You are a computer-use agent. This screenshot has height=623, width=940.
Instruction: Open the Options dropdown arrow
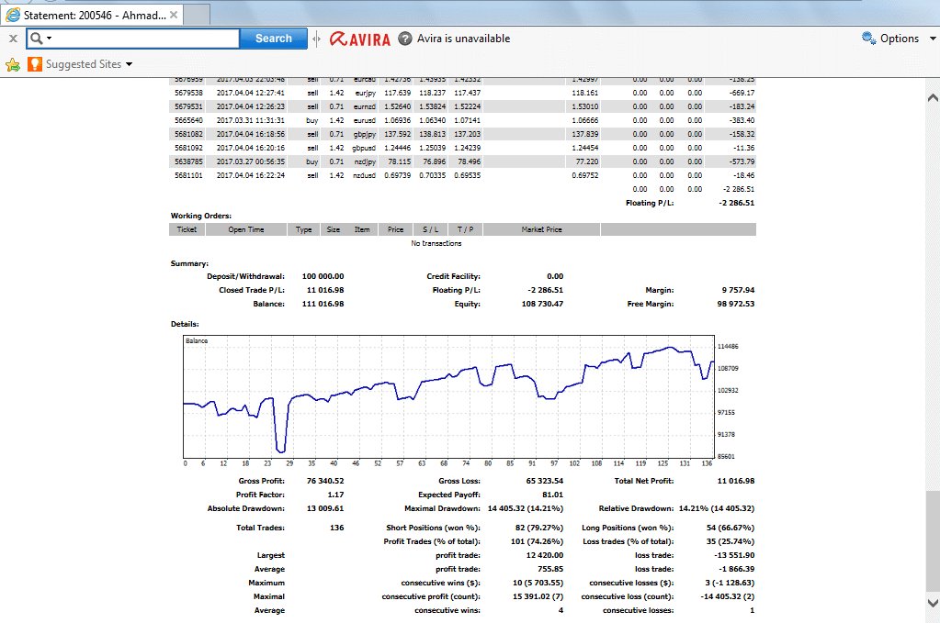pos(933,39)
